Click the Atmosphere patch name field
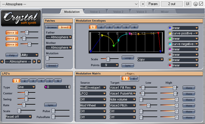 [x=18, y=61]
